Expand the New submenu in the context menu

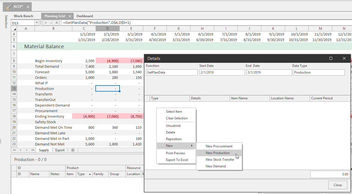click(x=176, y=146)
